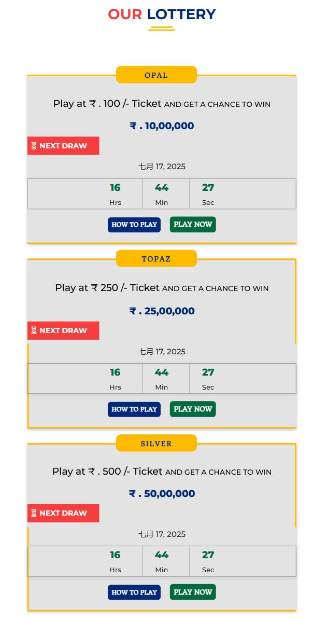Screen dimensions: 327x622
Task: Click the Silver ₹ 50,00,000 prize amount
Action: [162, 494]
